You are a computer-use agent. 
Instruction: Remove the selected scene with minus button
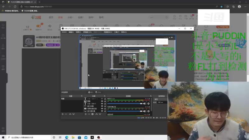tap(66, 114)
